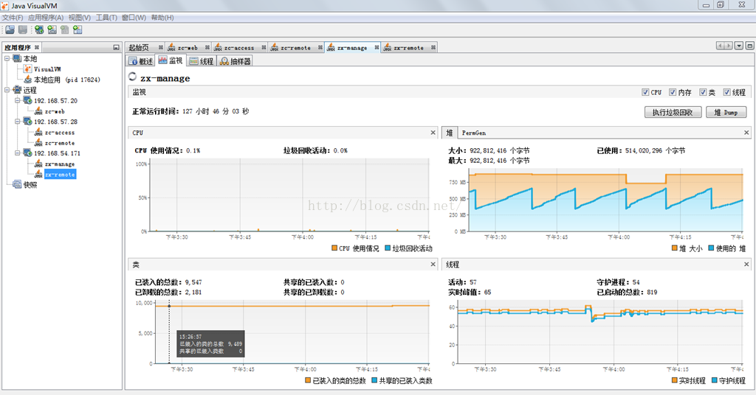Open the 抽样器 sampler subtab
This screenshot has height=395, width=756.
point(236,61)
